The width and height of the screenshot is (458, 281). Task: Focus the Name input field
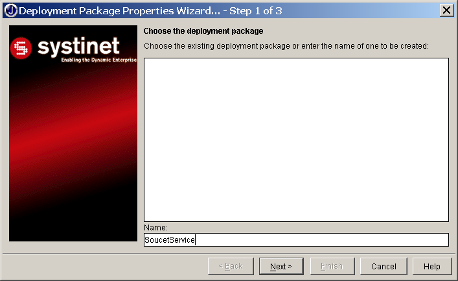coord(296,239)
